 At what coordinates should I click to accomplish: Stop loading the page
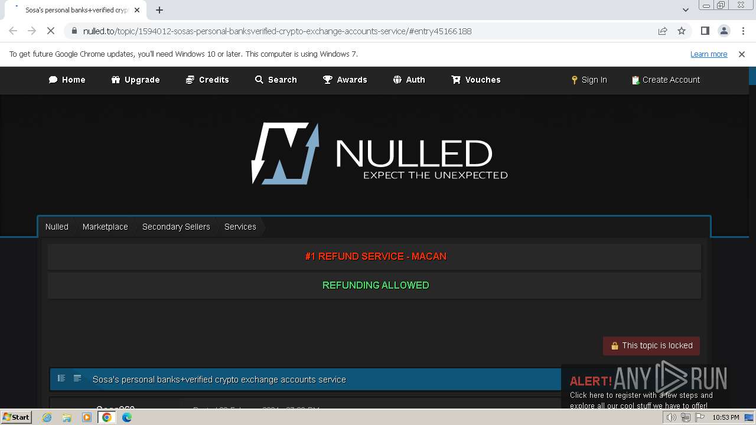pos(51,31)
